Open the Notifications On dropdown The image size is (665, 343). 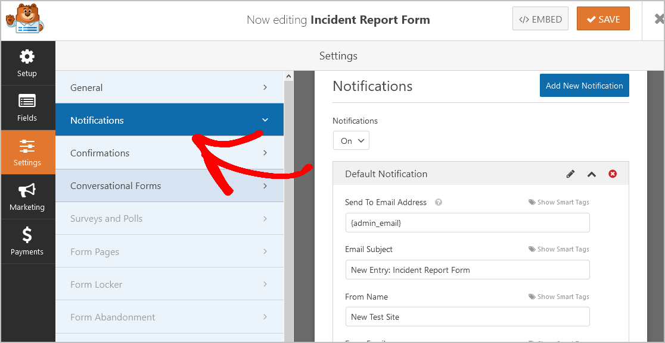point(351,141)
